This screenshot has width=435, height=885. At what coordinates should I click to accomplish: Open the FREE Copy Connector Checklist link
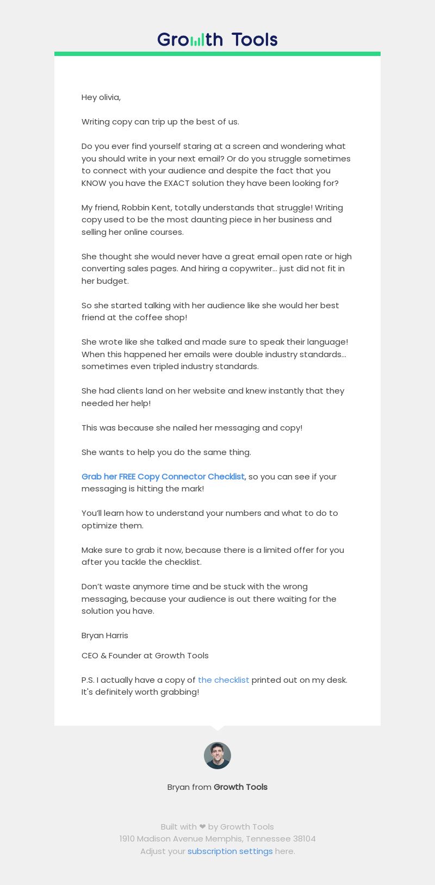[x=163, y=476]
